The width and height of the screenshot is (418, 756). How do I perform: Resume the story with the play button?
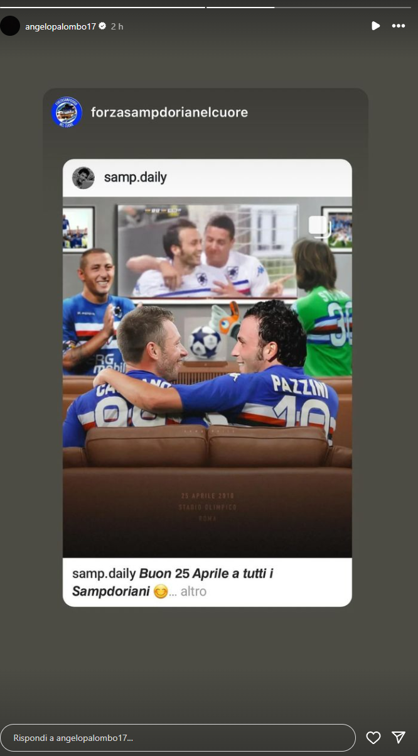(x=375, y=26)
